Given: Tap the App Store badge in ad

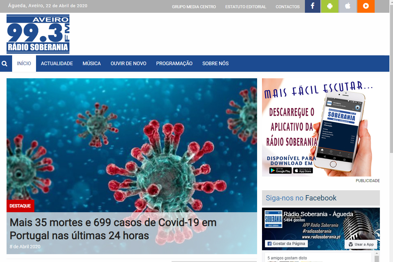Looking at the screenshot, I should 303,171.
